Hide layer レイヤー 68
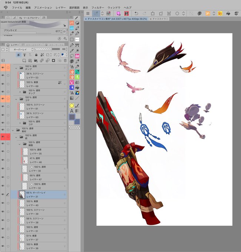The height and width of the screenshot is (252, 241). coord(3,84)
